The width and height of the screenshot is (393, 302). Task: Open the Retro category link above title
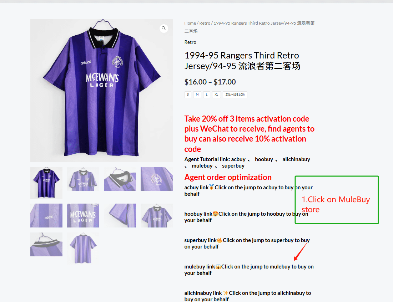(190, 42)
